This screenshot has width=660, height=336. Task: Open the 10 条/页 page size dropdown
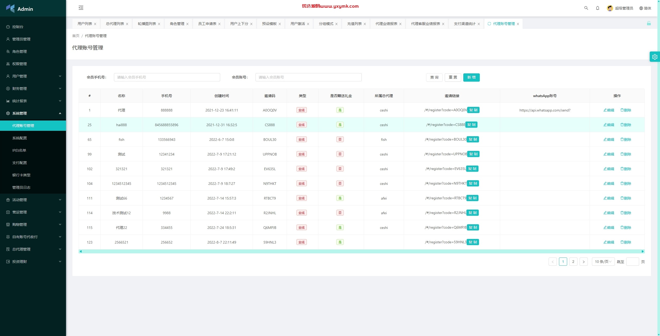coord(603,262)
